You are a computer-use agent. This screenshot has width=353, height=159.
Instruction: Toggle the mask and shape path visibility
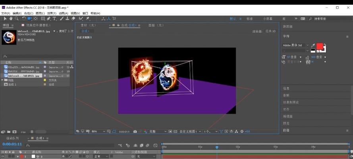click(x=114, y=131)
